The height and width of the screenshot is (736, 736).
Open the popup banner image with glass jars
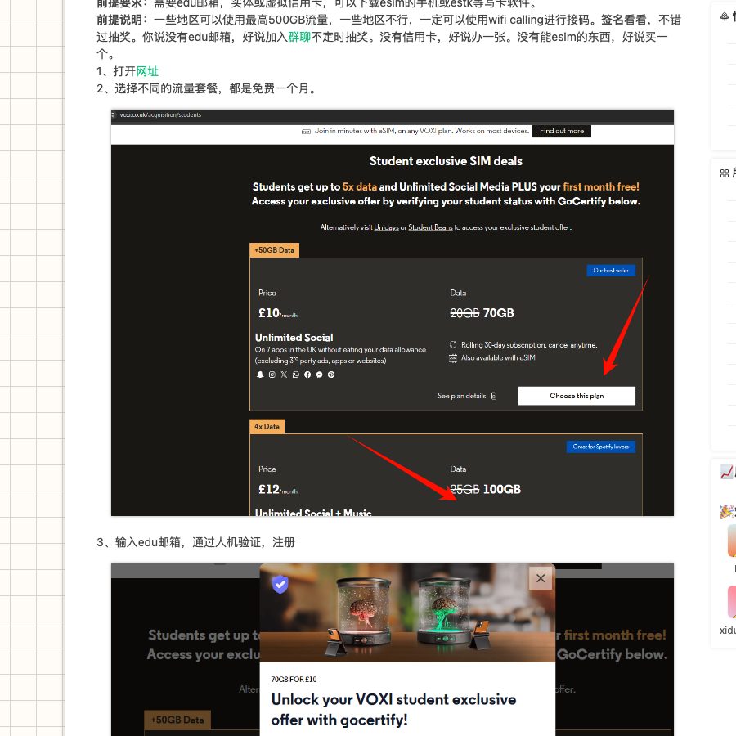click(407, 613)
